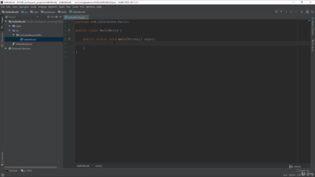Open the View menu
Image resolution: width=315 pixels, height=177 pixels.
point(15,7)
